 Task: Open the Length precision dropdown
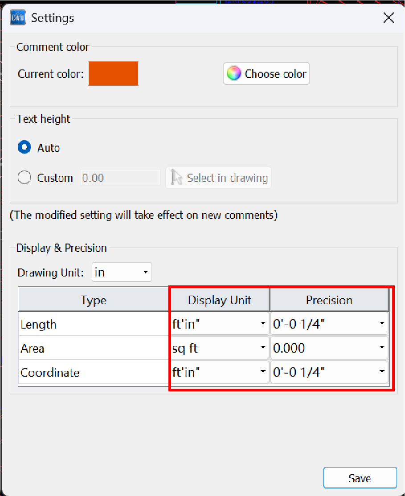point(329,324)
